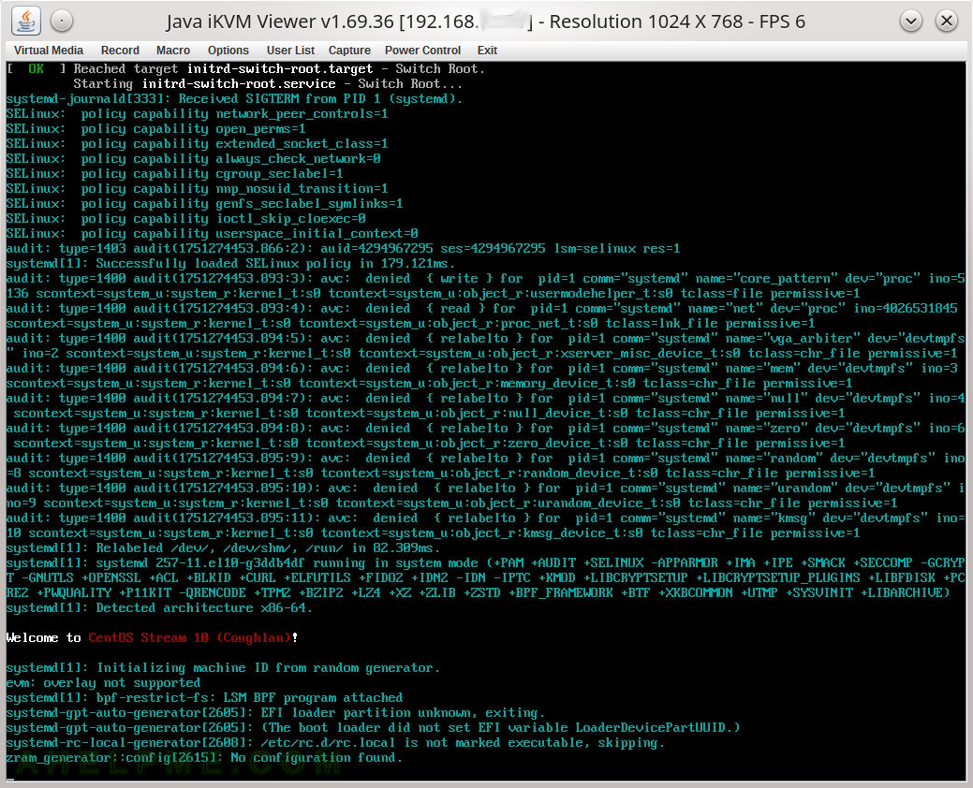Viewport: 973px width, 788px height.
Task: Minimize the iKVM Viewer window
Action: point(911,22)
